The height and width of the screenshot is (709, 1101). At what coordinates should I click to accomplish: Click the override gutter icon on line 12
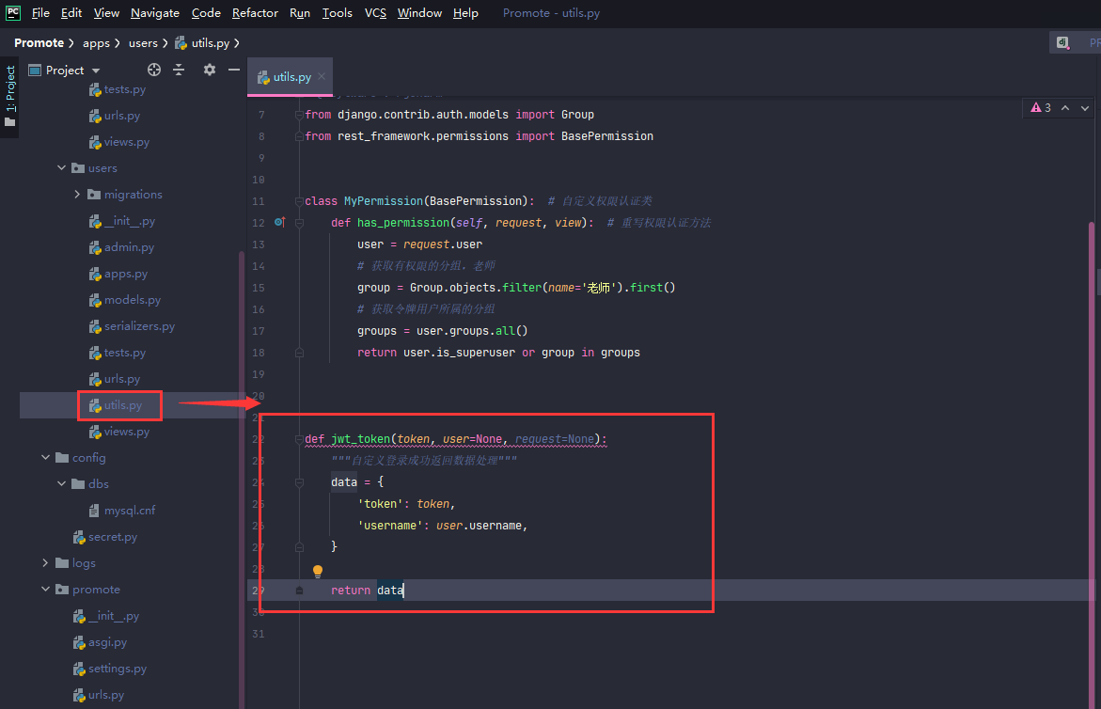[279, 223]
